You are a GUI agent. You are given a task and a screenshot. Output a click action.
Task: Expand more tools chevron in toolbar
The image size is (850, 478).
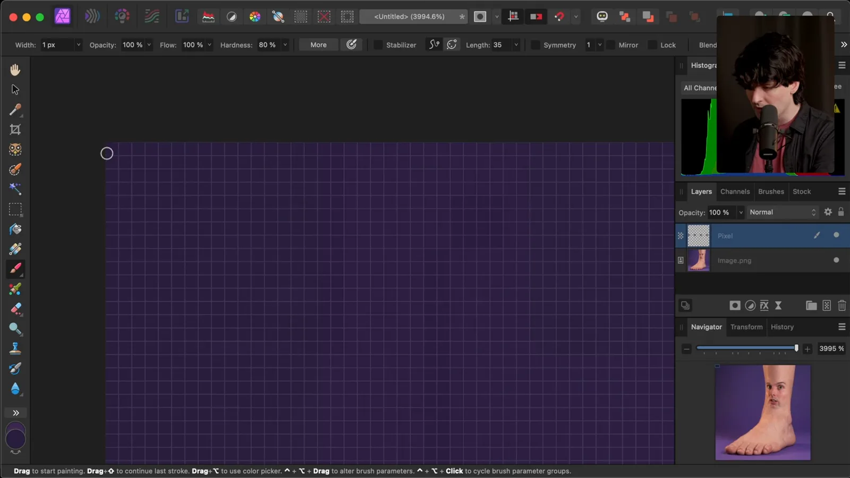16,413
